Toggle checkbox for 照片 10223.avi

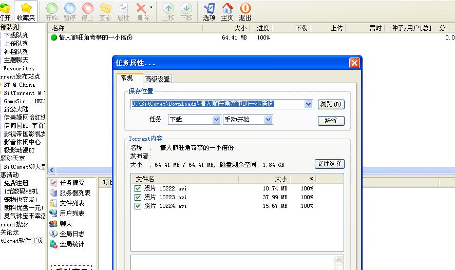(x=138, y=197)
